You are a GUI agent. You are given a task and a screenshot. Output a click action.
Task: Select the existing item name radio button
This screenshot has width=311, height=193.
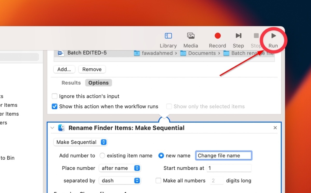pyautogui.click(x=102, y=155)
